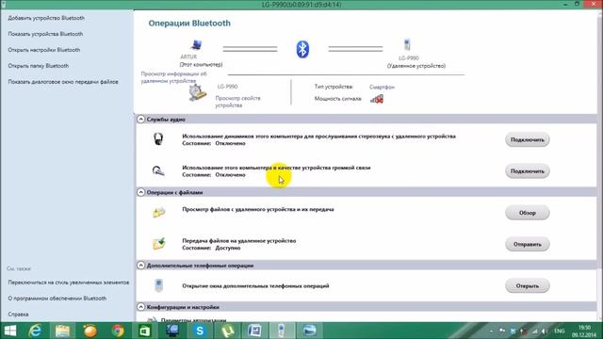This screenshot has height=339, width=603.
Task: Click the signal strength indicator icon
Action: click(377, 99)
